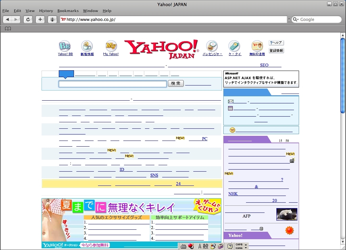Screen dimensions: 346x250
Task: Click the browser Back arrow button
Action: click(x=7, y=19)
